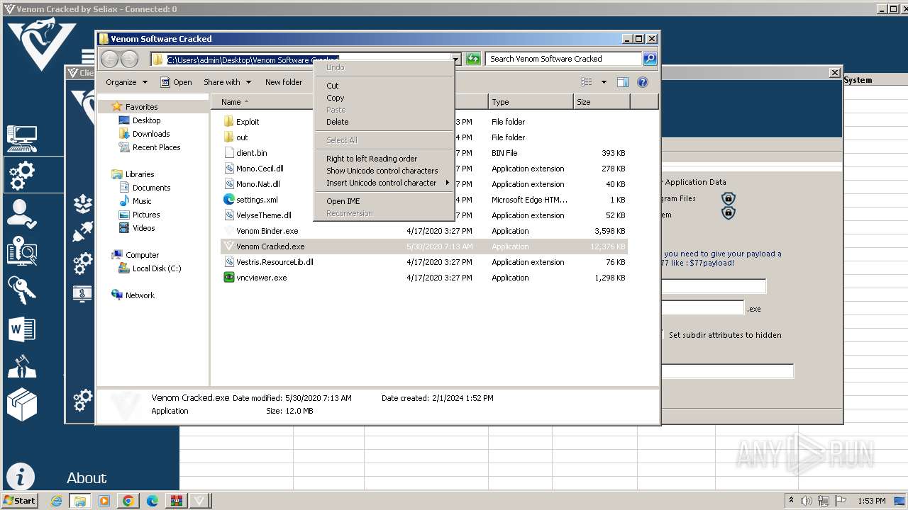Click the taskbar clock showing 1:53 PM

(872, 501)
